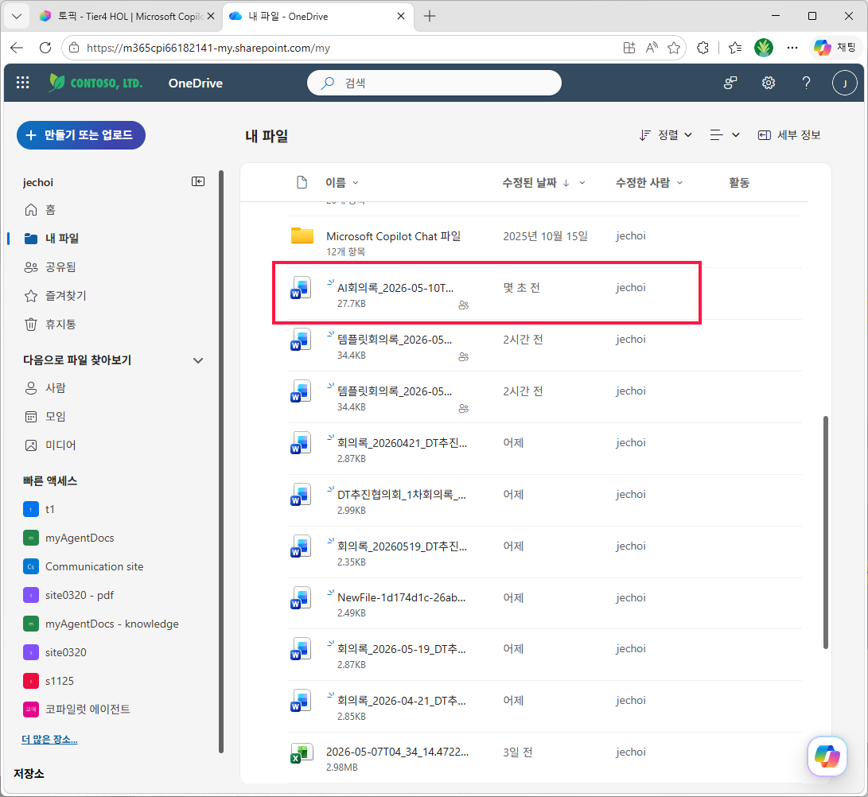Screen dimensions: 868x797
Task: Open file 회의록_20260421_DT추진...
Action: 402,443
